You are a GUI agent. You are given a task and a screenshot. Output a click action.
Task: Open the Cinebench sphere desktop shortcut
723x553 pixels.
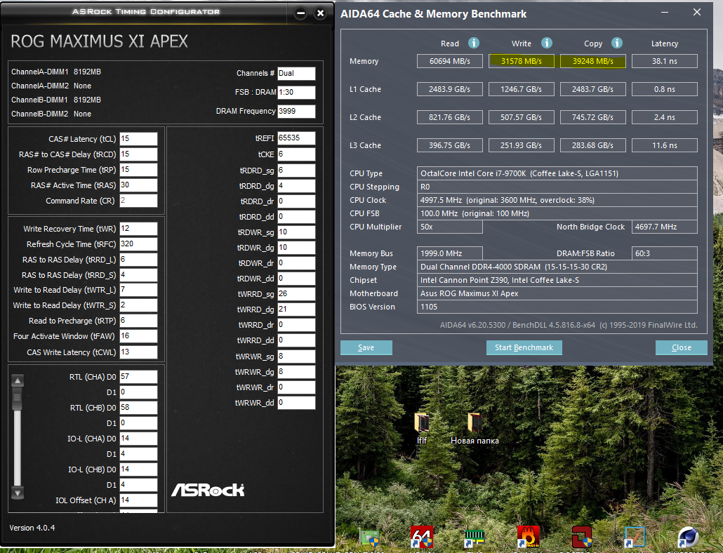[x=688, y=538]
